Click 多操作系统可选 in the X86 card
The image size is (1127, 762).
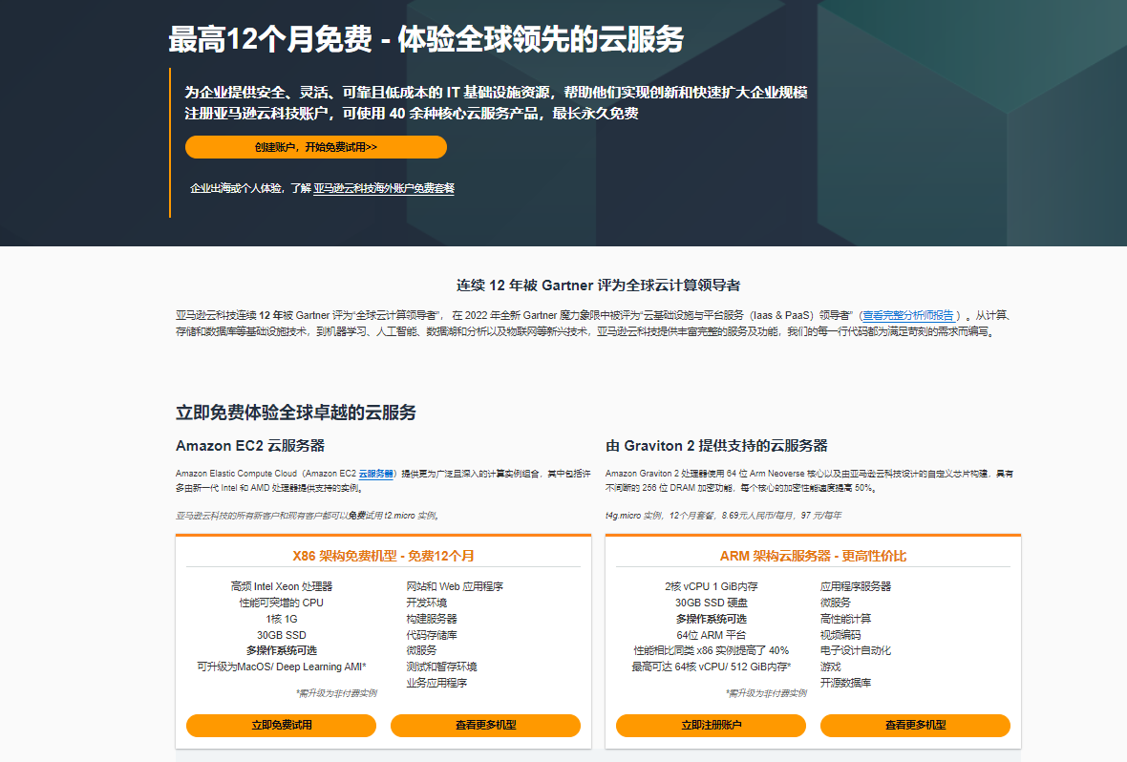point(281,650)
